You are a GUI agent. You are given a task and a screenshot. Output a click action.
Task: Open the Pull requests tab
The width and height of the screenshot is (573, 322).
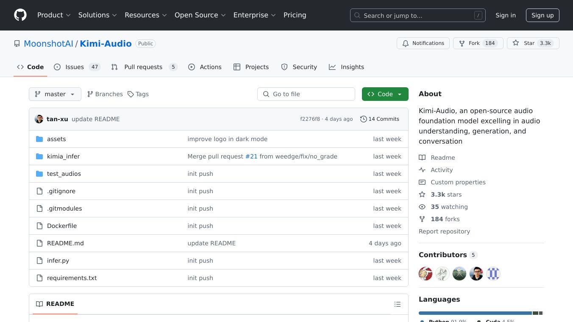pos(143,67)
